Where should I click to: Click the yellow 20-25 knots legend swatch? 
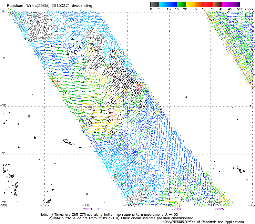(190, 4)
